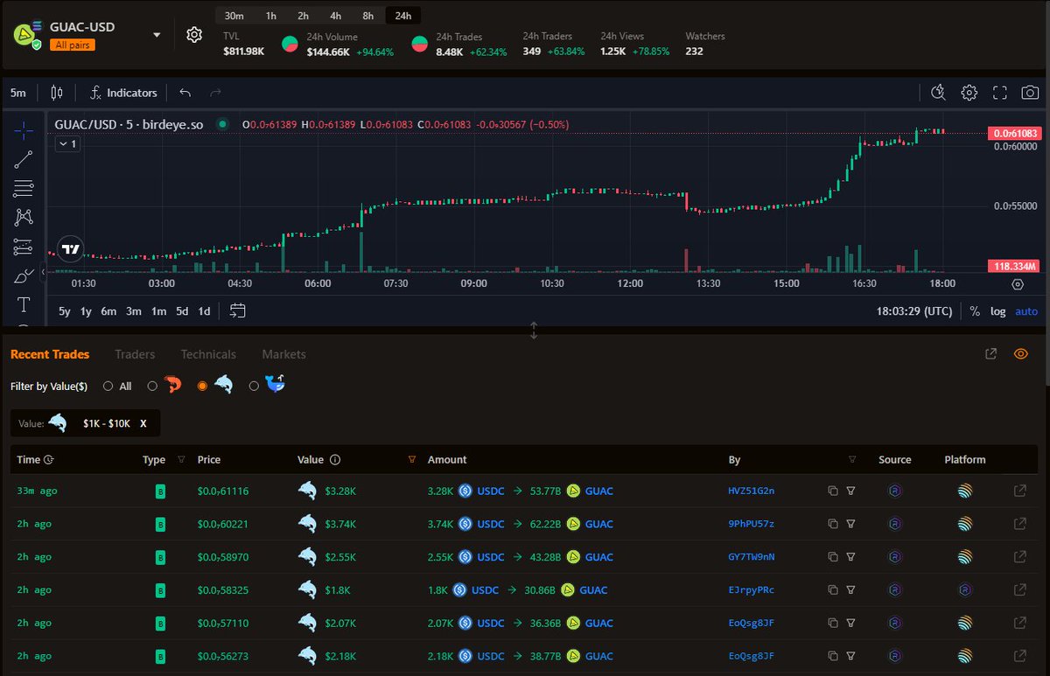Screen dimensions: 1050x676
Task: Open the quick search icon in chart toolbar
Action: [938, 93]
